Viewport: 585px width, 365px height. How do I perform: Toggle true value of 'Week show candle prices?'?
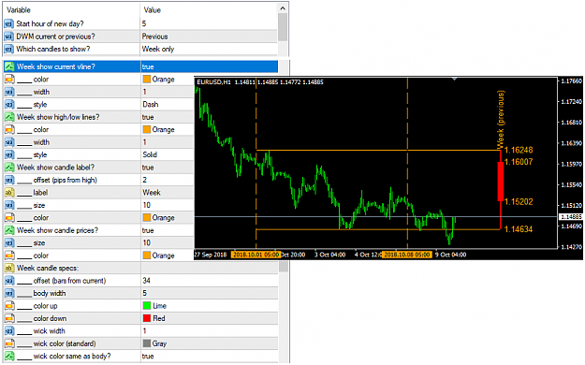pyautogui.click(x=148, y=230)
